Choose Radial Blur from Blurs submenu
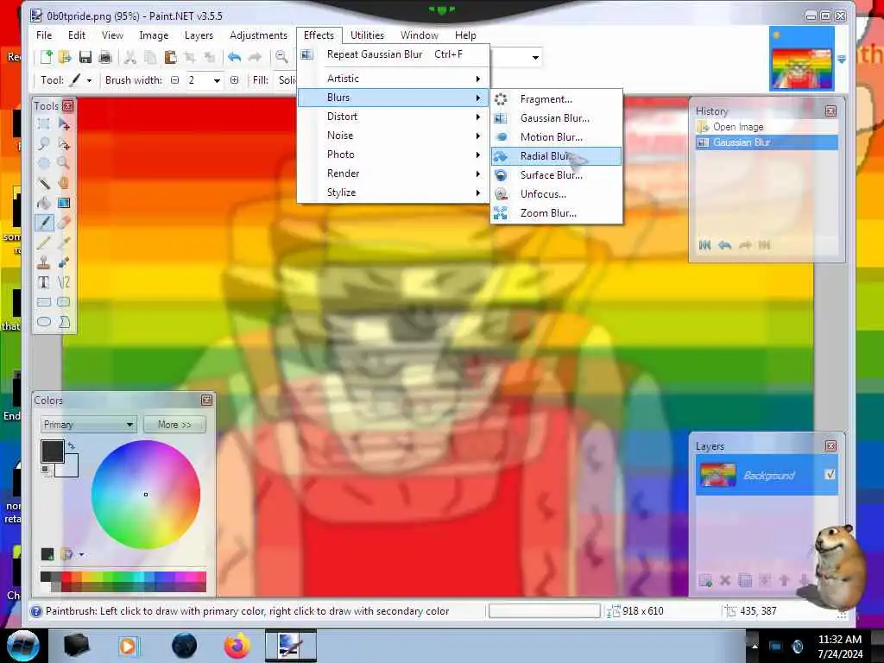This screenshot has width=884, height=663. click(557, 156)
